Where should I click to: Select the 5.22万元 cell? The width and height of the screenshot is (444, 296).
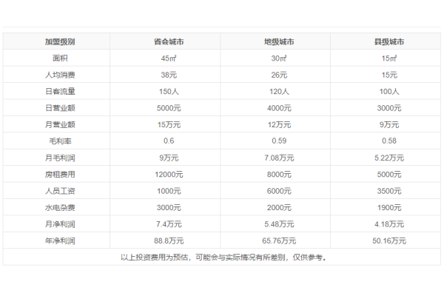coord(386,158)
